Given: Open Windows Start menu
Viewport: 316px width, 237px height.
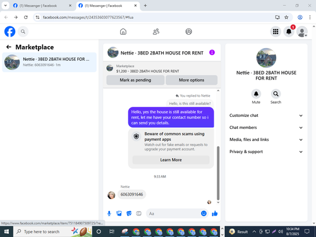Looking at the screenshot, I should [x=6, y=232].
